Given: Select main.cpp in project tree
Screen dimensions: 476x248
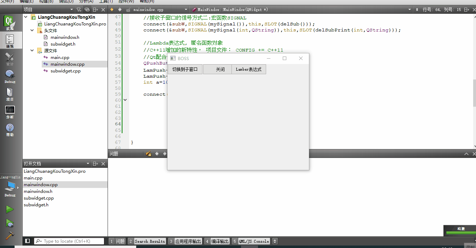Looking at the screenshot, I should point(60,57).
